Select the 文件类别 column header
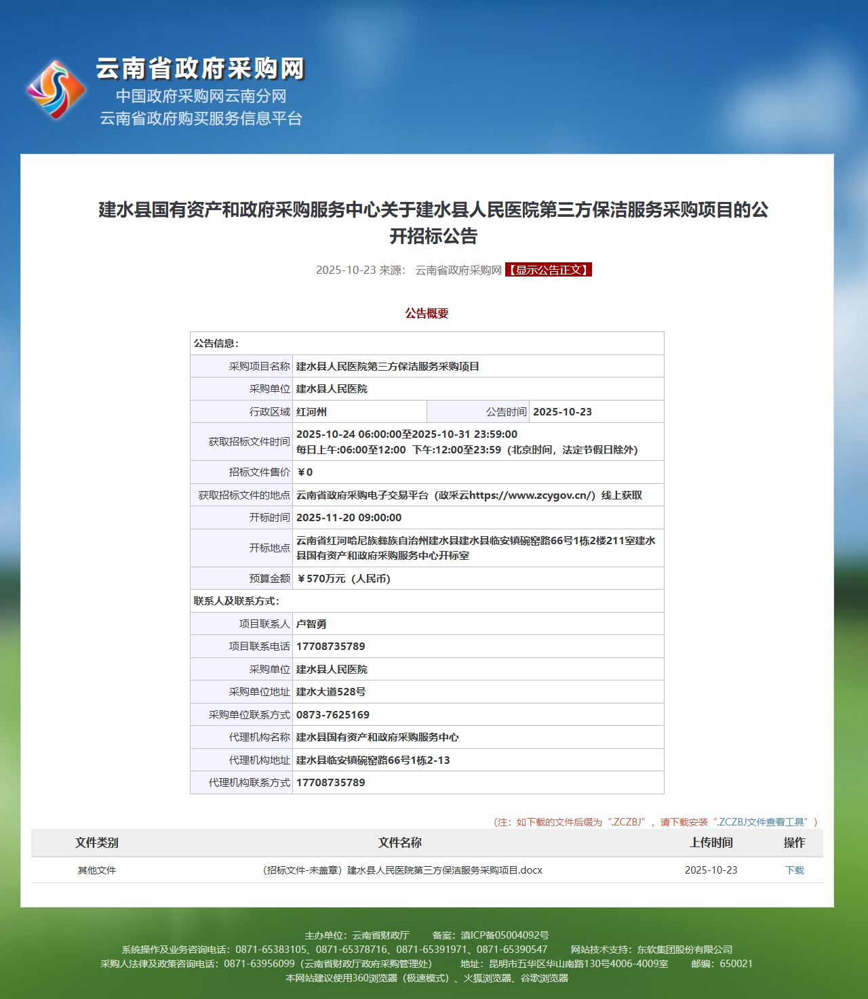 [96, 842]
